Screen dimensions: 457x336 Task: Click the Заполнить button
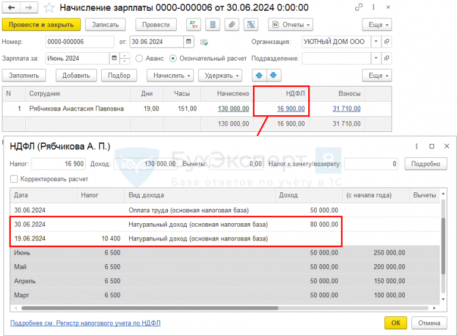point(24,75)
